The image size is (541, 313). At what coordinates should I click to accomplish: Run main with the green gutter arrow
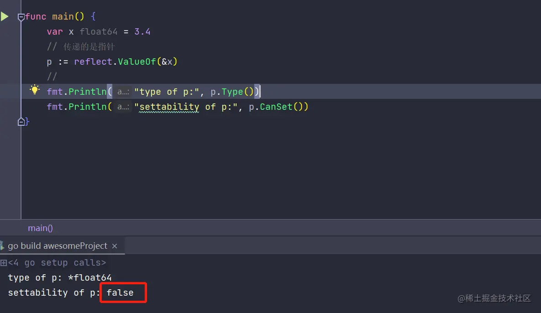(x=5, y=16)
